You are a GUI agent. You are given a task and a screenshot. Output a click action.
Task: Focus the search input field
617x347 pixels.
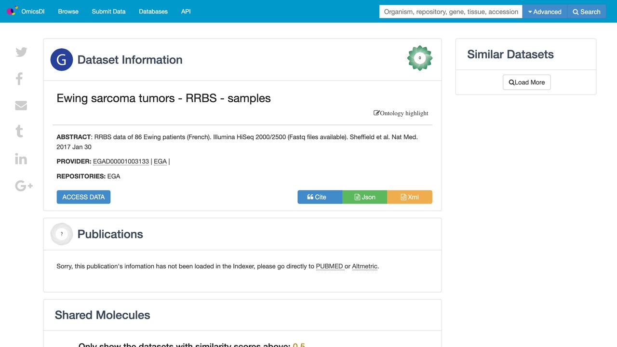(451, 12)
